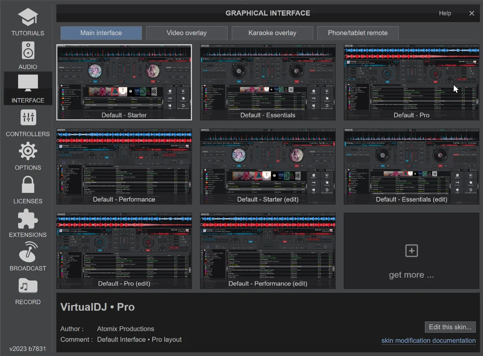Viewport: 483px width, 356px height.
Task: Switch to the Phone/tablet remote tab
Action: pos(358,33)
